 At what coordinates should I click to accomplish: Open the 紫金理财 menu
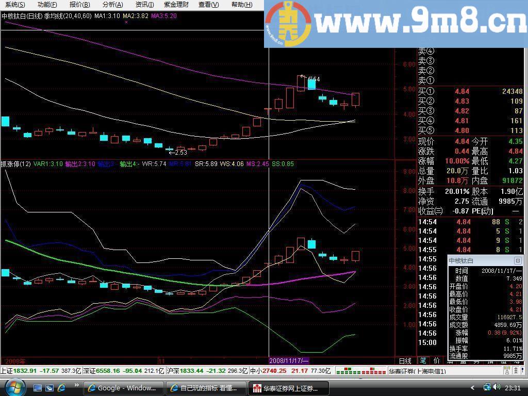tap(176, 5)
